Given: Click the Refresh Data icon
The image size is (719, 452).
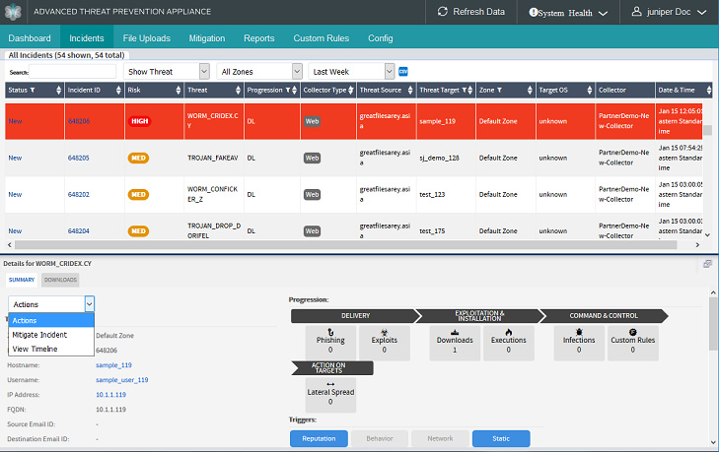Looking at the screenshot, I should coord(441,12).
